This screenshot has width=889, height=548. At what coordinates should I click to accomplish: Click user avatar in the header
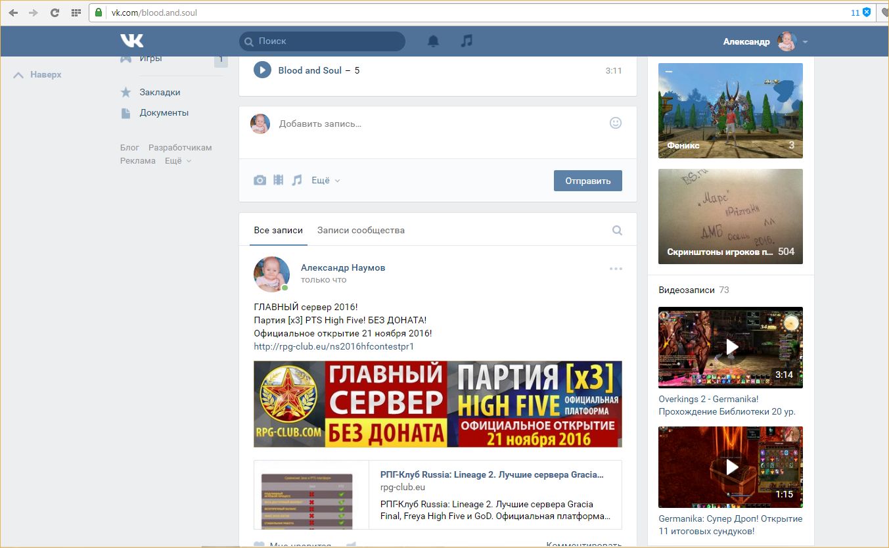pos(786,41)
